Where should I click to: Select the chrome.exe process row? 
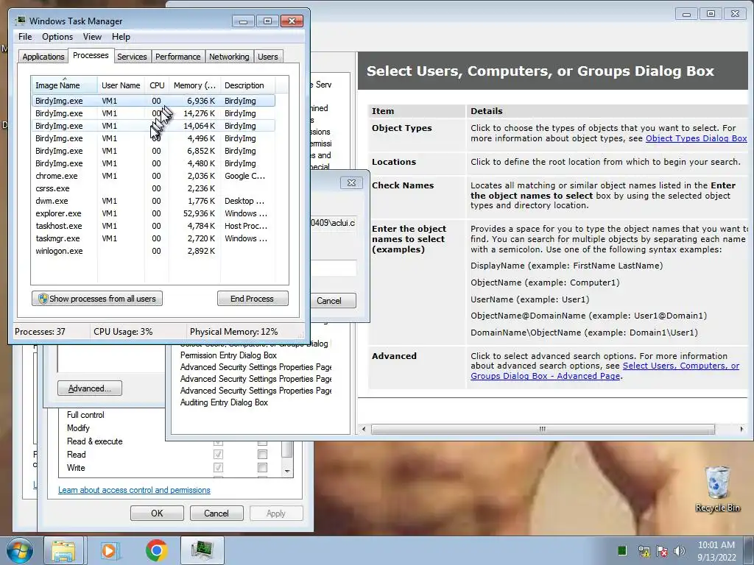[153, 176]
